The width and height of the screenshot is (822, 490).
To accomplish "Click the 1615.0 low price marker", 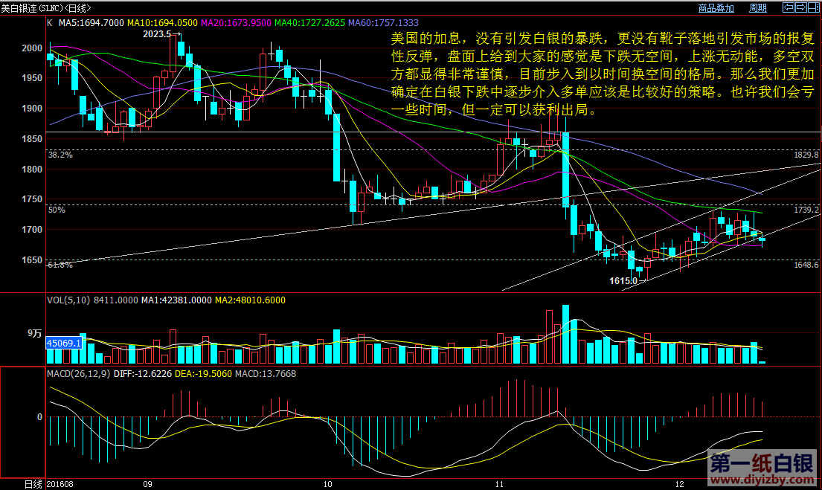I will 623,281.
